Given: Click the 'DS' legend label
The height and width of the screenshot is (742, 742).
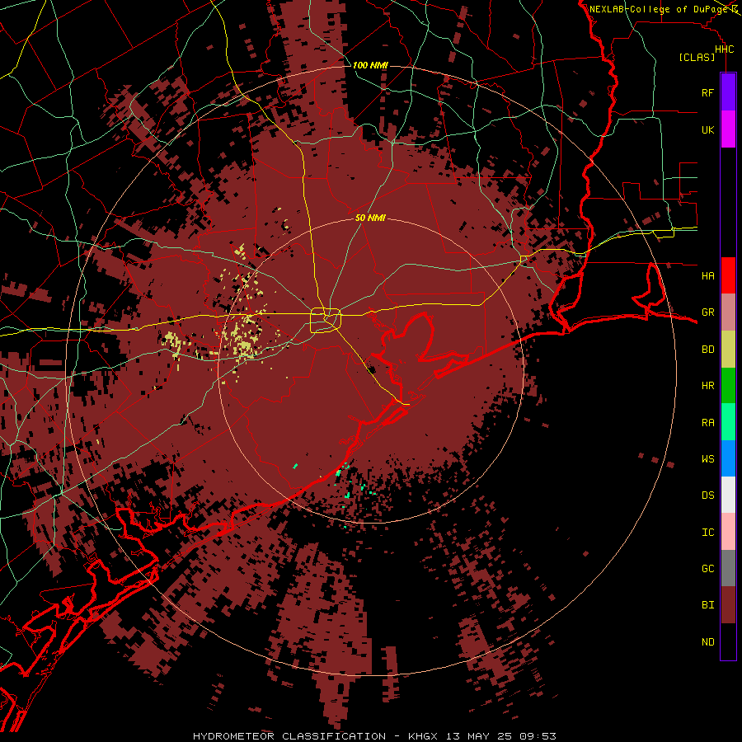Looking at the screenshot, I should 707,495.
